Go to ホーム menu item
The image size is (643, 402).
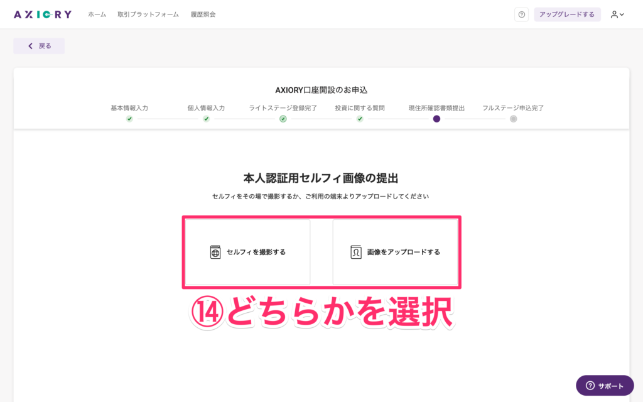97,14
